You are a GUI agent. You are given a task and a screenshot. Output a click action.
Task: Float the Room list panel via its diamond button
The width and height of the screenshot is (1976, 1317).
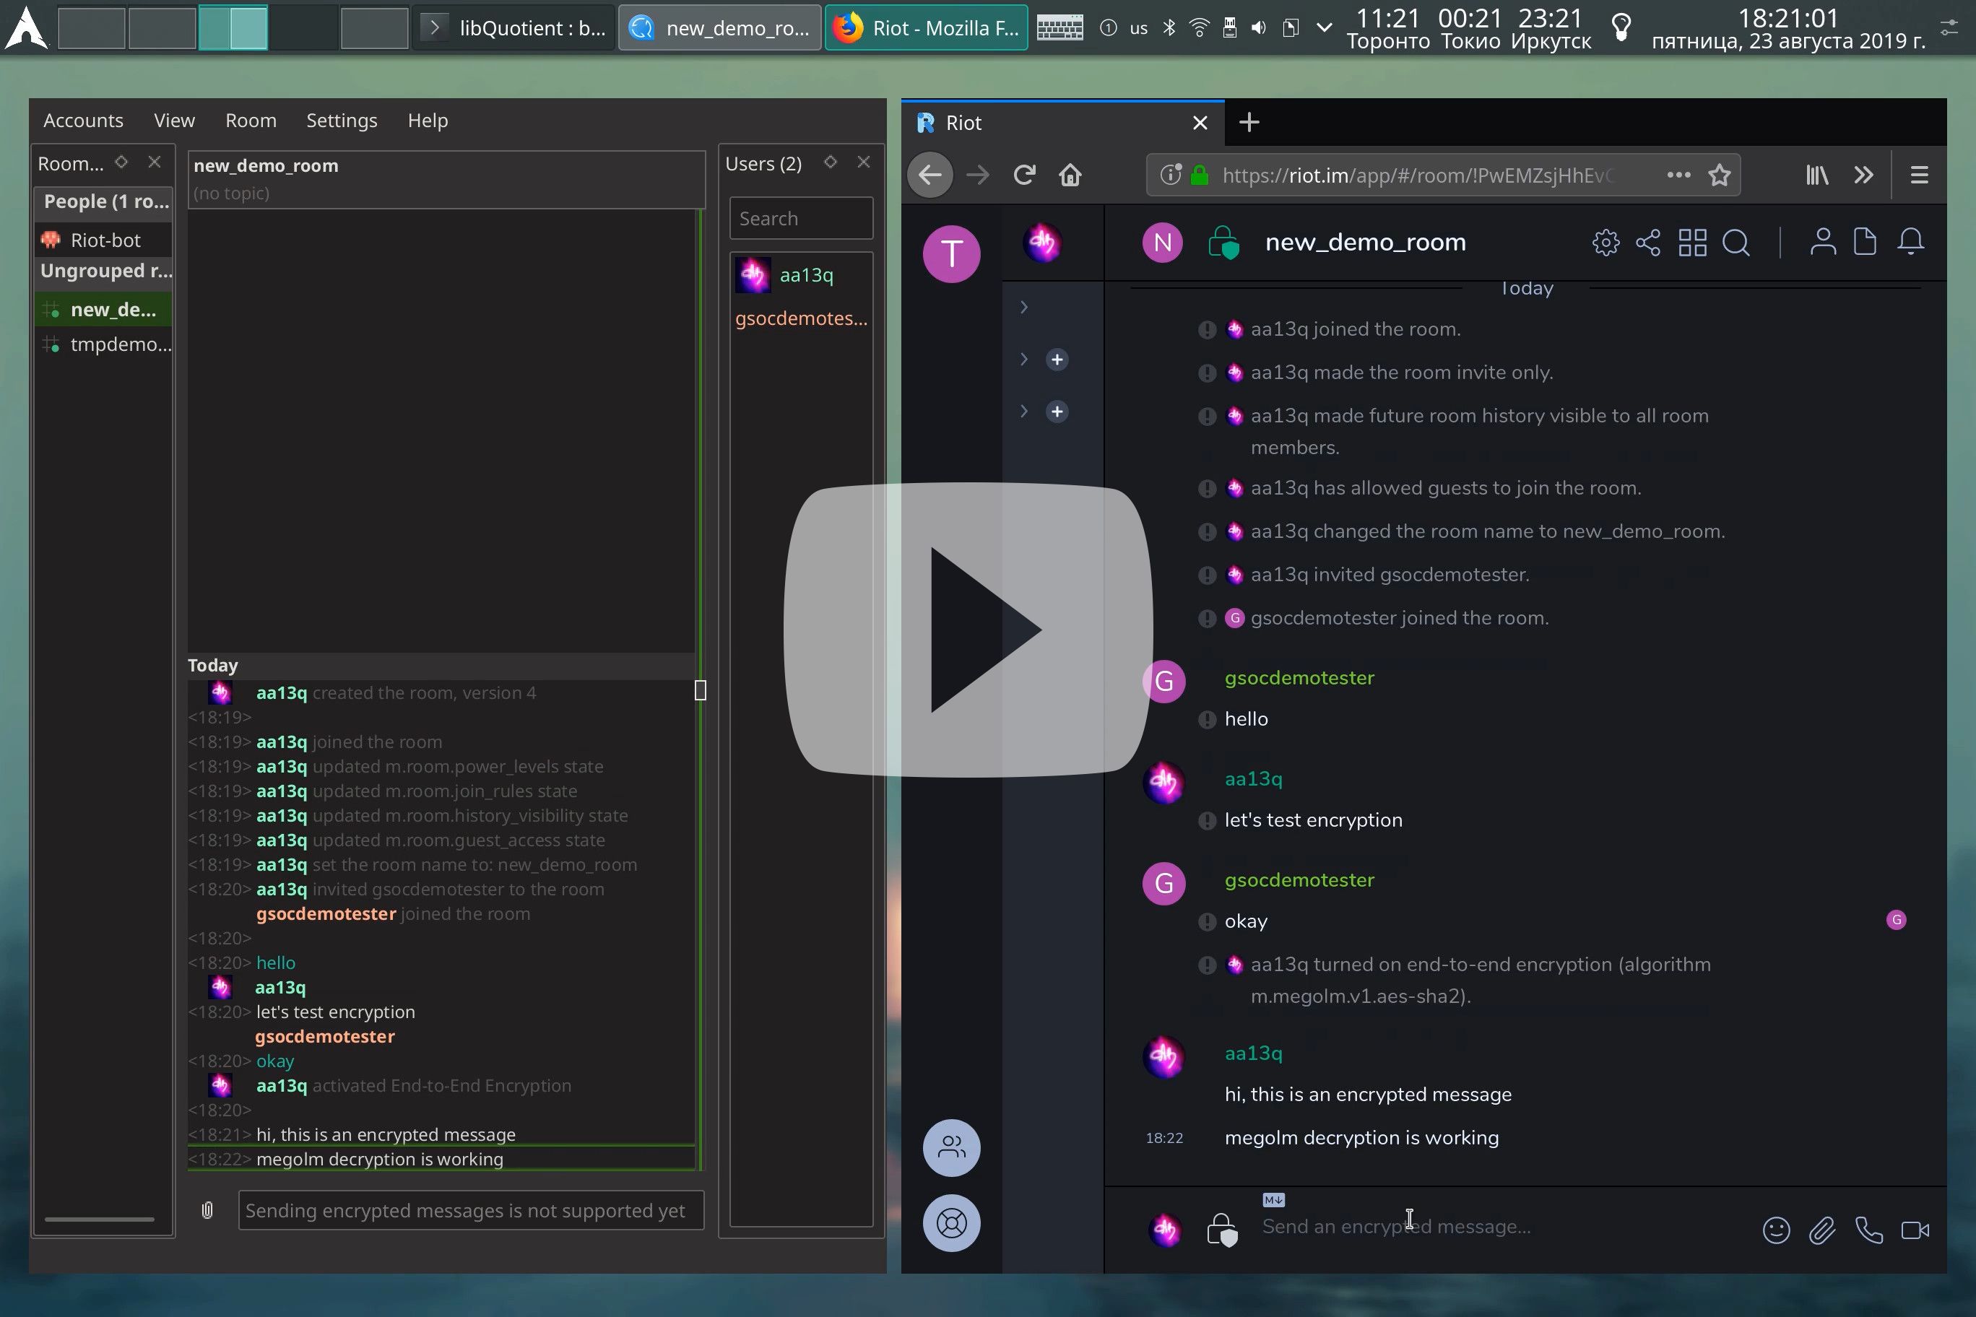point(121,162)
